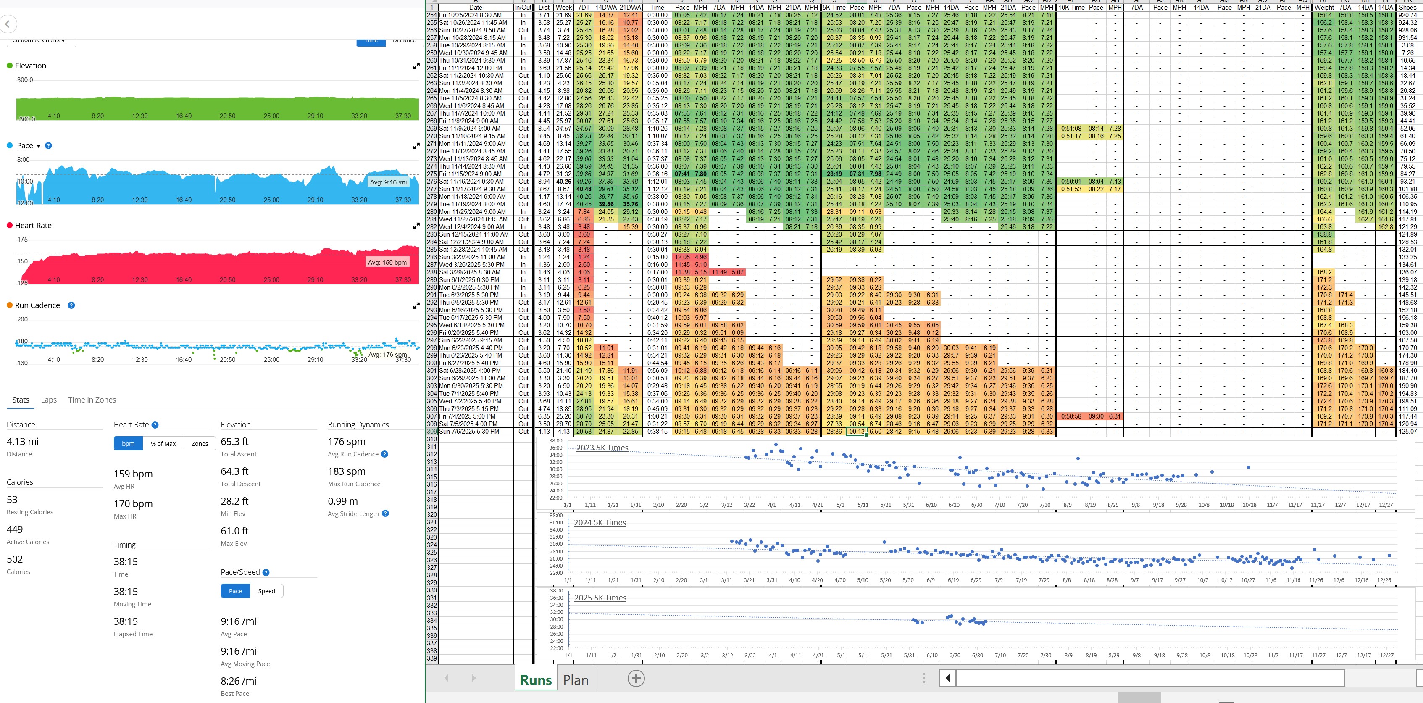The image size is (1423, 703).
Task: Click next sheet navigation arrow in Excel
Action: [x=473, y=678]
